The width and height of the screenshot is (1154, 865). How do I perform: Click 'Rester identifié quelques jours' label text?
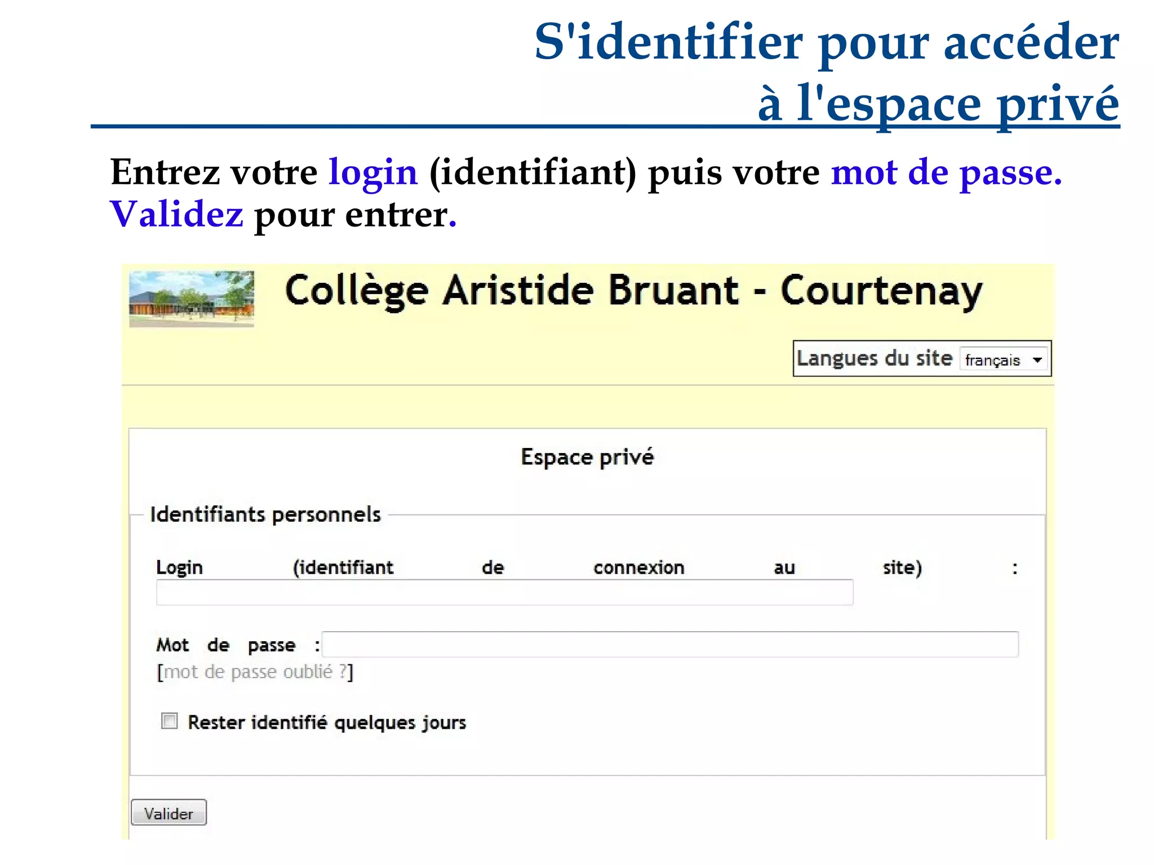[327, 722]
